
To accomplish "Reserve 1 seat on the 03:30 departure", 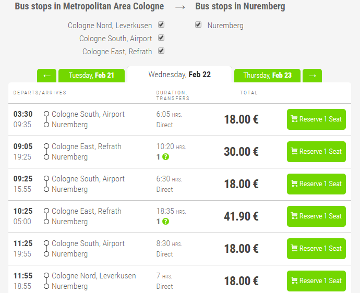I will pos(316,119).
